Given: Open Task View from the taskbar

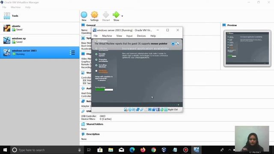Looking at the screenshot, I should click(x=89, y=150).
